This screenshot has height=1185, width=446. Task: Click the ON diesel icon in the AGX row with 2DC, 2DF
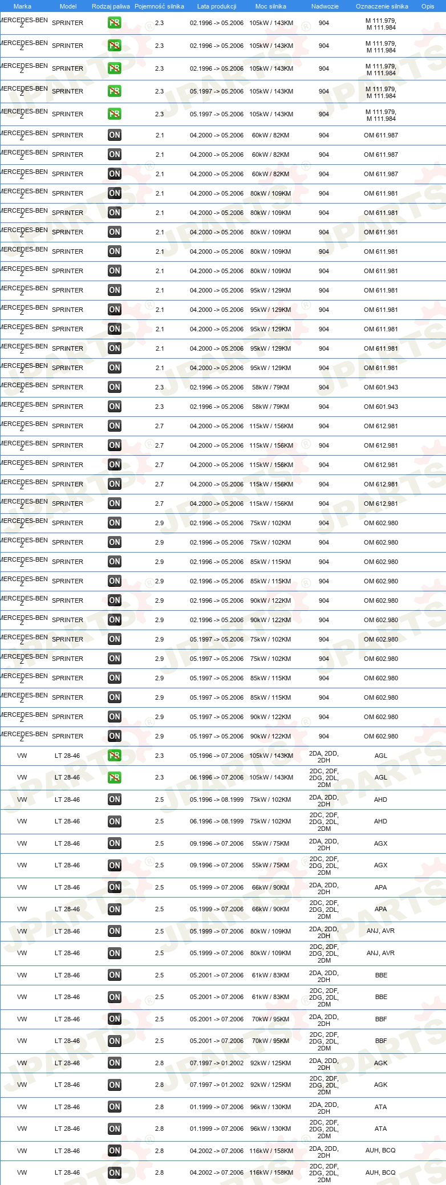point(115,865)
